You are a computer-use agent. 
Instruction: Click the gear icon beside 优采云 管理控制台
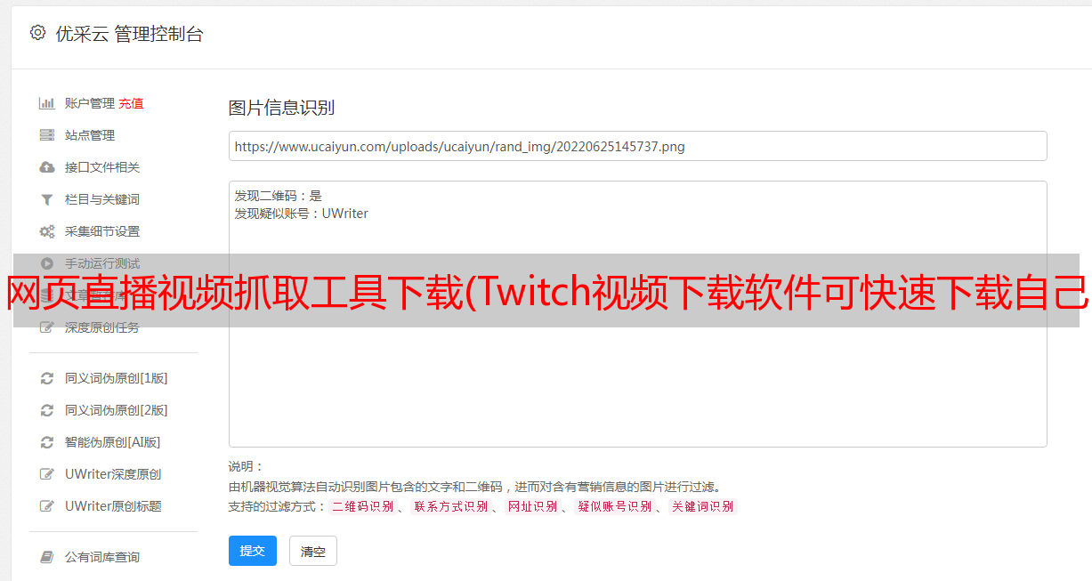(x=37, y=33)
